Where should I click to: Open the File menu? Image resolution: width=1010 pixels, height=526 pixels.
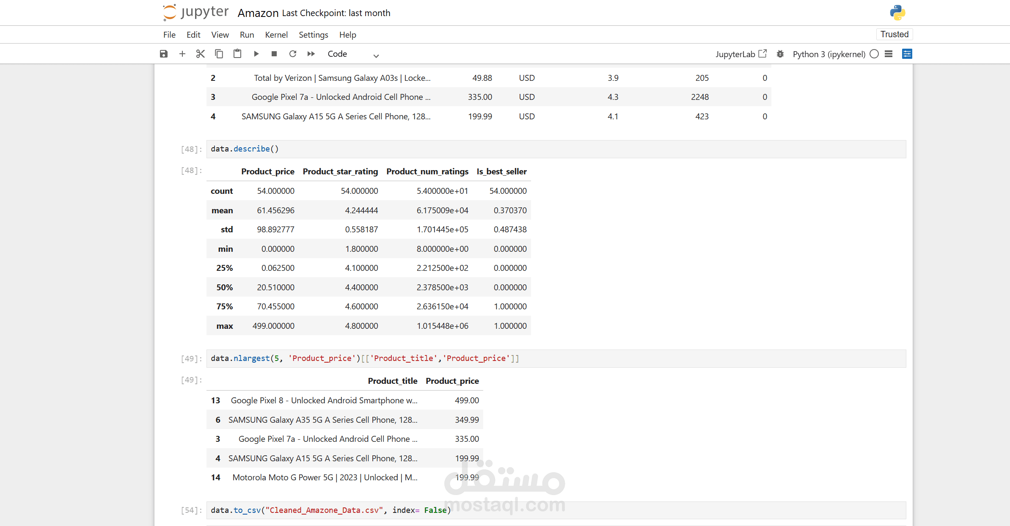click(x=169, y=35)
